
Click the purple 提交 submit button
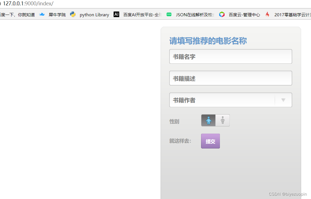point(210,141)
